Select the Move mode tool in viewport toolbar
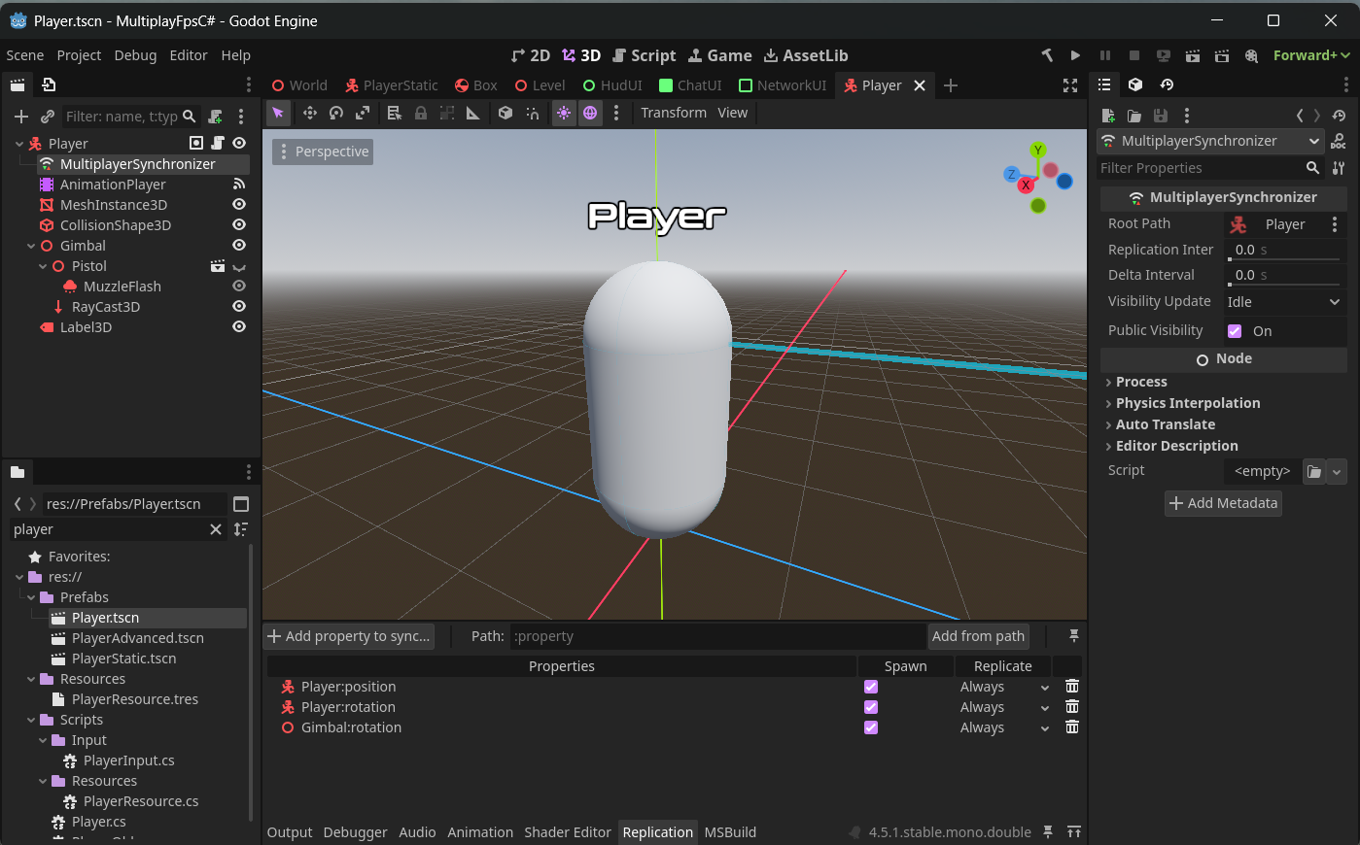This screenshot has width=1360, height=845. (309, 113)
